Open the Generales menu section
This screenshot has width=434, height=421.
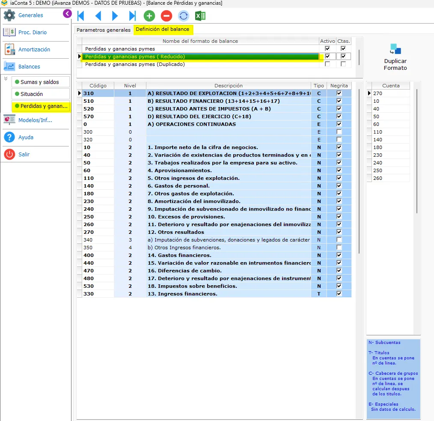pos(32,15)
